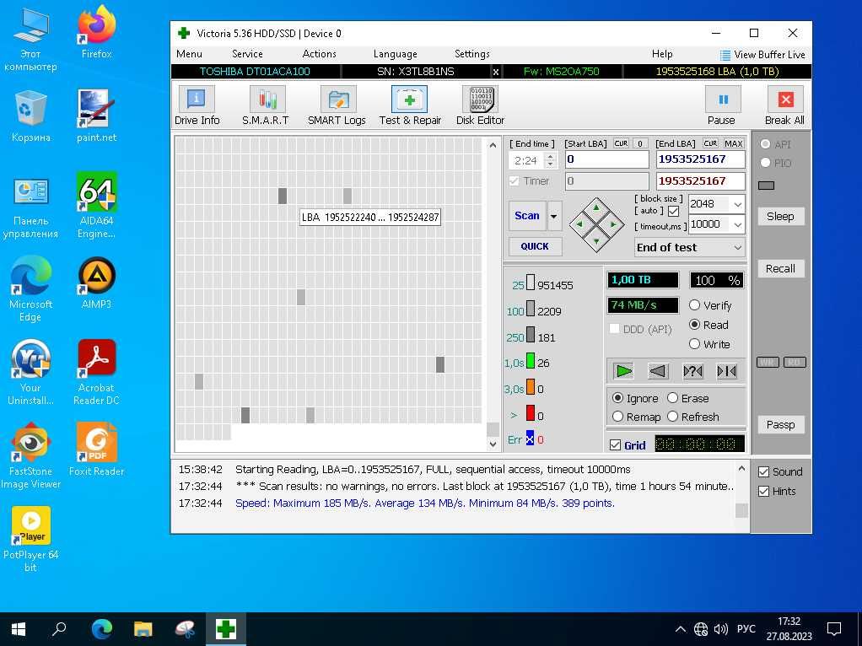This screenshot has width=862, height=646.
Task: Open SMART Logs
Action: coord(337,106)
